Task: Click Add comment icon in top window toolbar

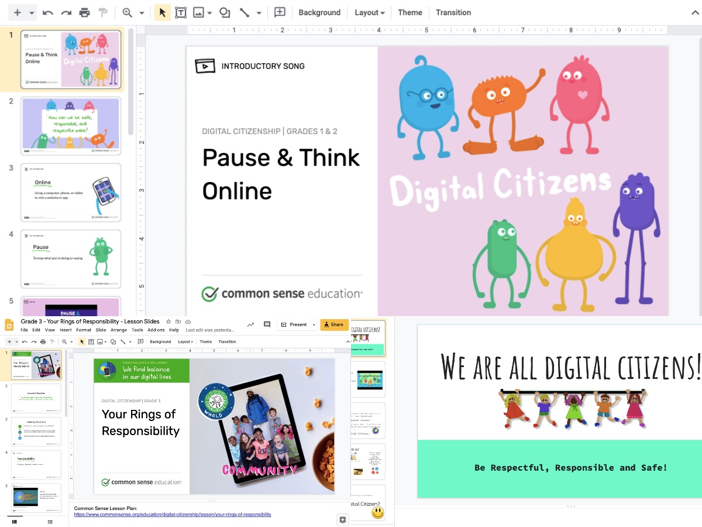Action: pyautogui.click(x=280, y=12)
